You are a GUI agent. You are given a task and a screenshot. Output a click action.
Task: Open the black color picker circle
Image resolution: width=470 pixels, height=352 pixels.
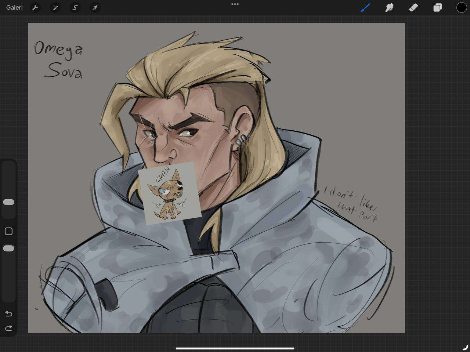(462, 7)
